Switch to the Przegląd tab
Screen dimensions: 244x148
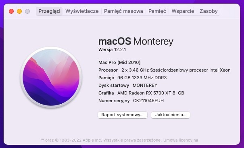(49, 11)
